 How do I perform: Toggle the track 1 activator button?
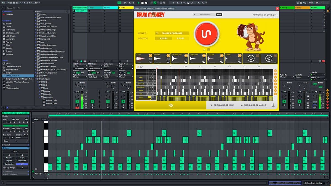tap(78, 102)
